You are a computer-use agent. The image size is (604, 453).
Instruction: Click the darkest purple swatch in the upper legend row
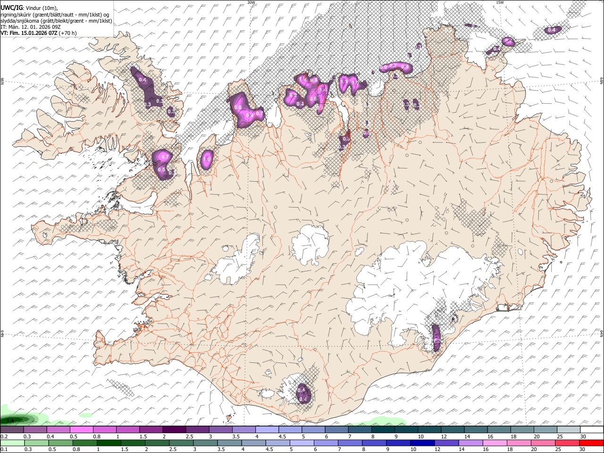174,429
